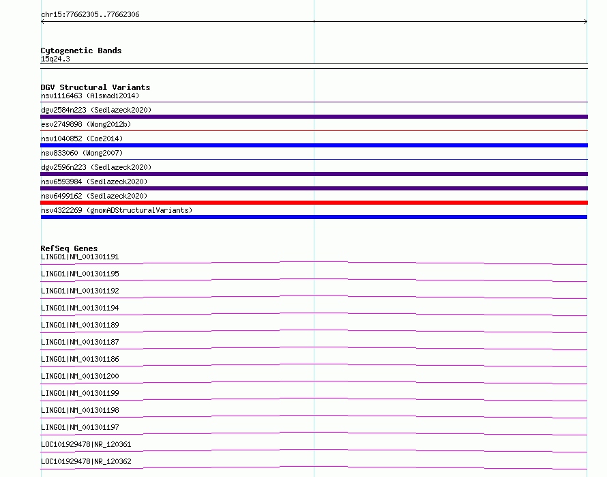Select transcript LINGO1|NM_001301187

pyautogui.click(x=80, y=342)
